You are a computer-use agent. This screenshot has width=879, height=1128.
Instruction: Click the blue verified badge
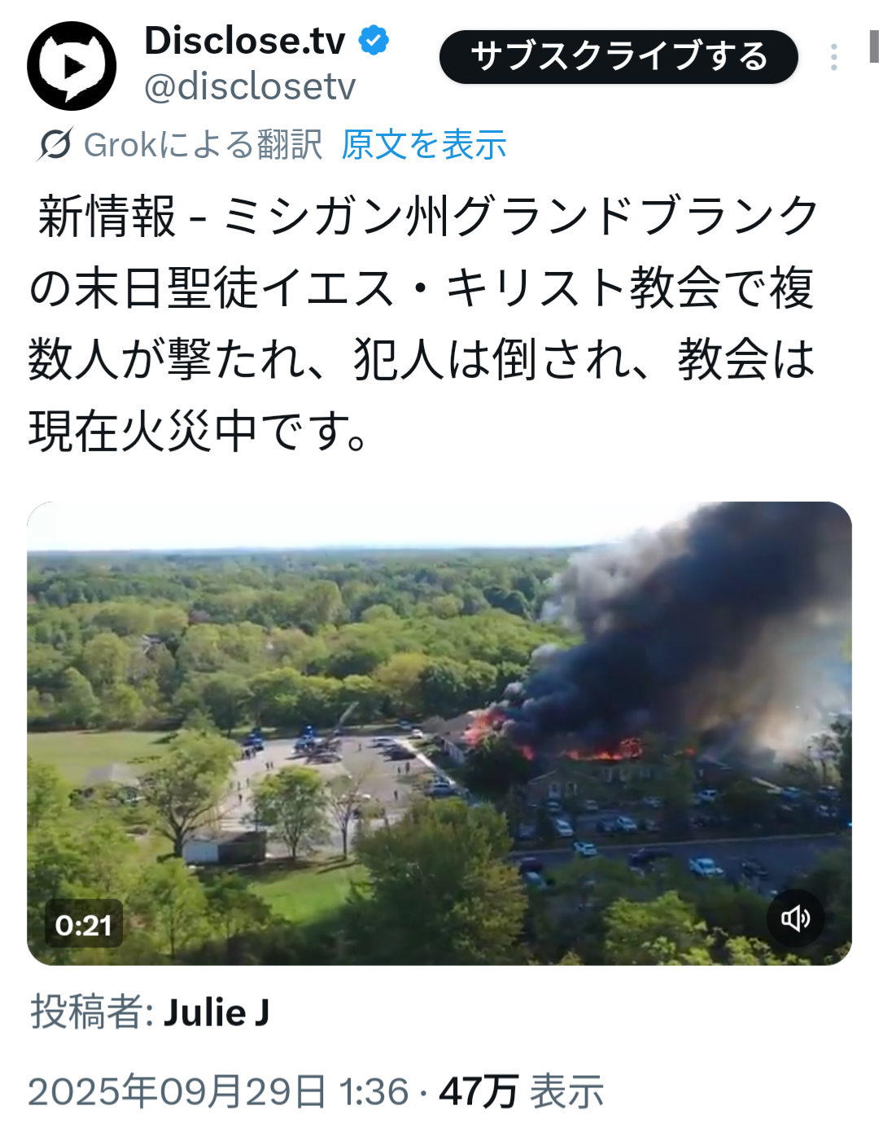pyautogui.click(x=374, y=40)
